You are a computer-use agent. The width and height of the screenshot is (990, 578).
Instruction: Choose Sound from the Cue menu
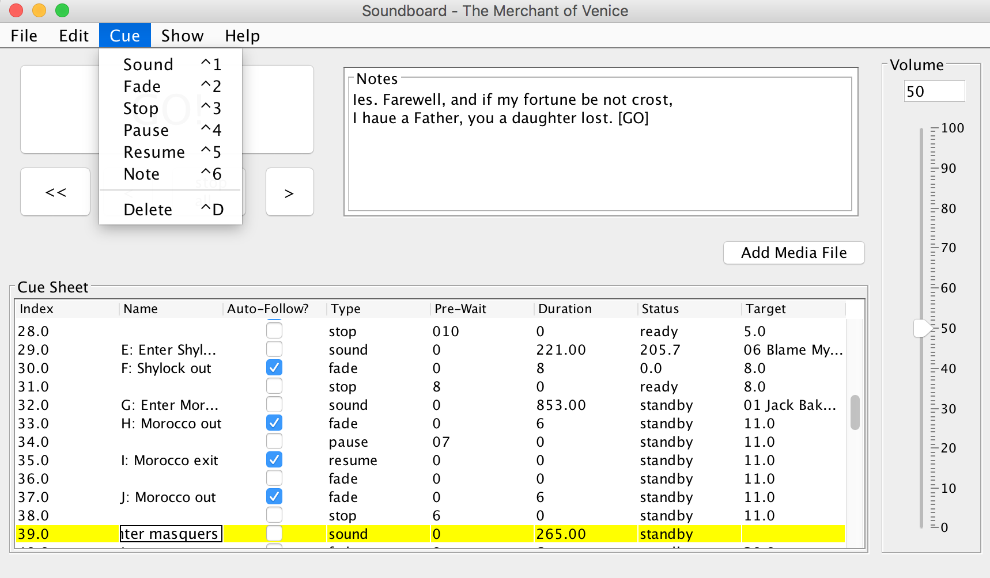pos(171,64)
